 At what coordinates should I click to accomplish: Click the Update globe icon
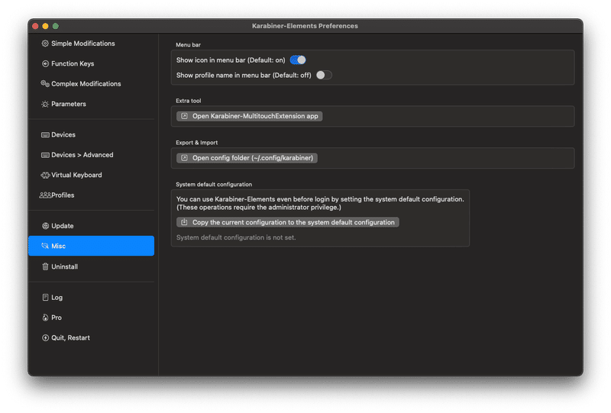(45, 226)
